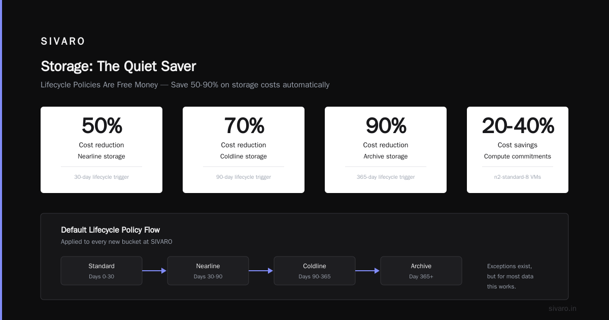Screen dimensions: 609x320
Task: Click the 90-day lifecycle trigger text
Action: [244, 177]
